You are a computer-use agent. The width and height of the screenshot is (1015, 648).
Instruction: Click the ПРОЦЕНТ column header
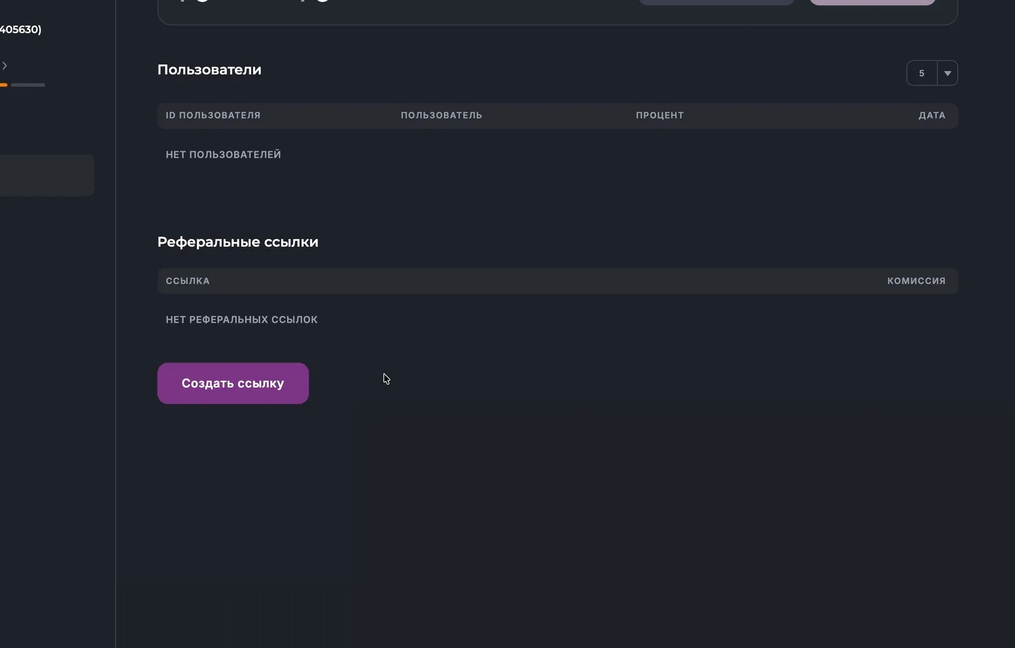click(660, 116)
